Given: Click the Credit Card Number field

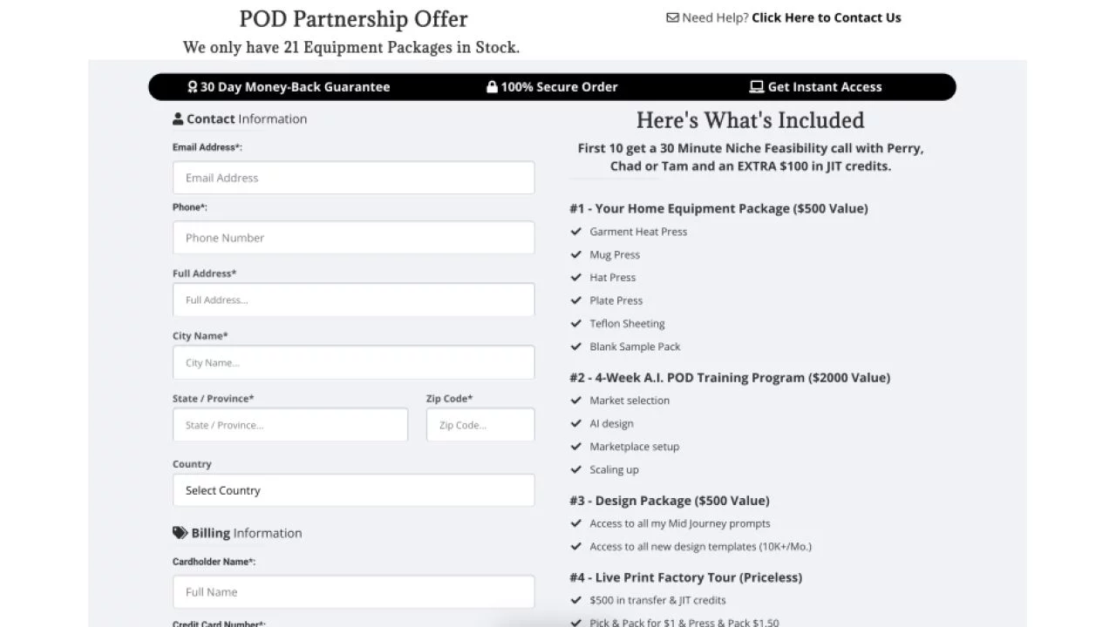Looking at the screenshot, I should coord(353,625).
